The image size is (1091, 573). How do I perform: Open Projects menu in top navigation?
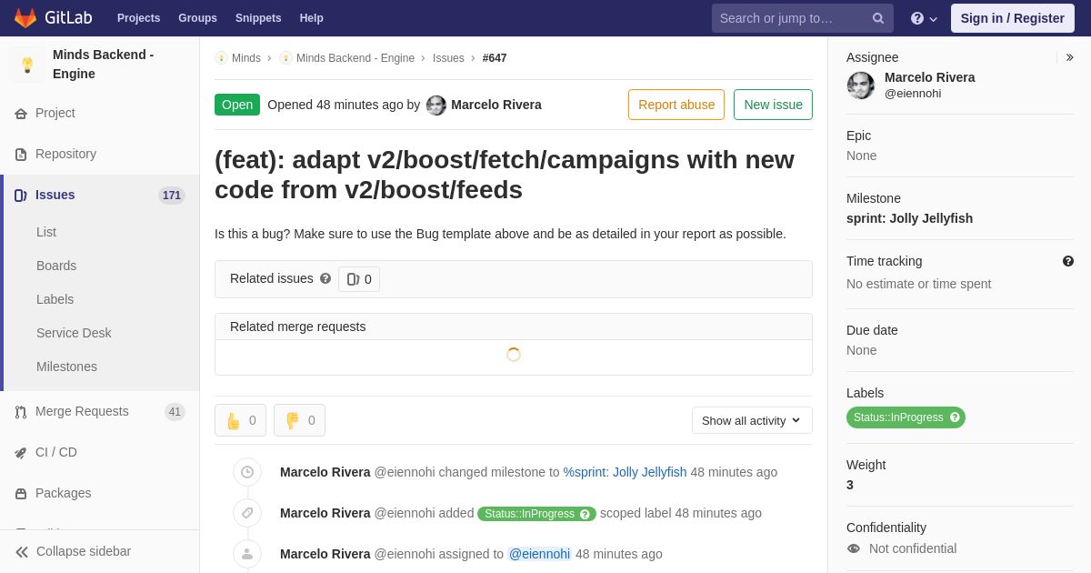[138, 18]
